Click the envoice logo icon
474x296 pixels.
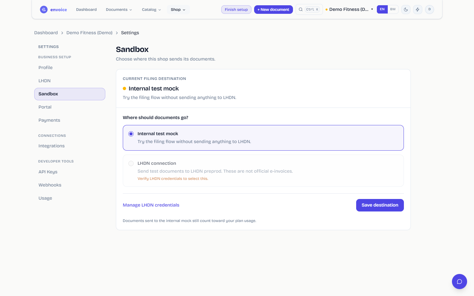pyautogui.click(x=44, y=10)
